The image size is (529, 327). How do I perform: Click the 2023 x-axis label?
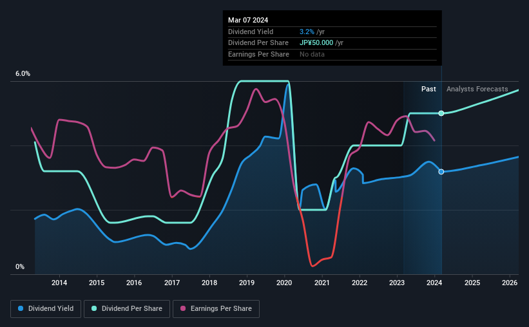pos(397,283)
